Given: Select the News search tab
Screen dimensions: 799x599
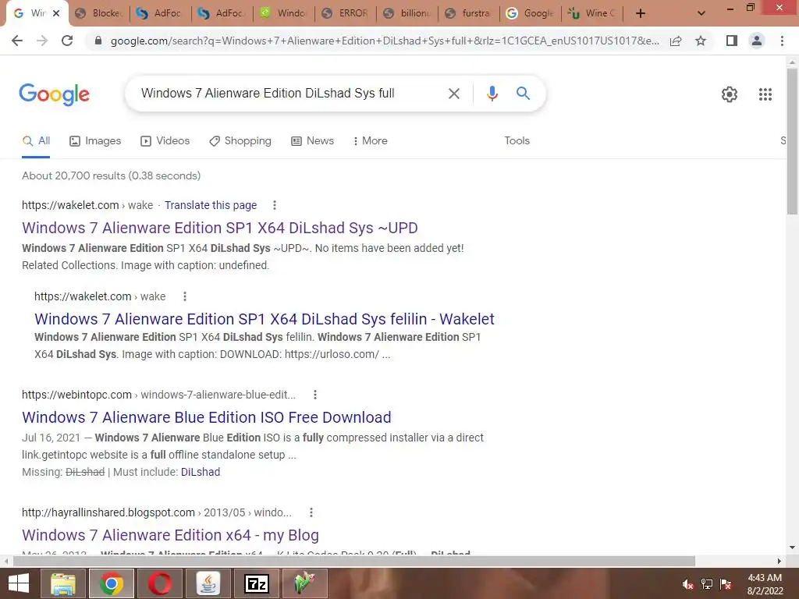Looking at the screenshot, I should [312, 141].
